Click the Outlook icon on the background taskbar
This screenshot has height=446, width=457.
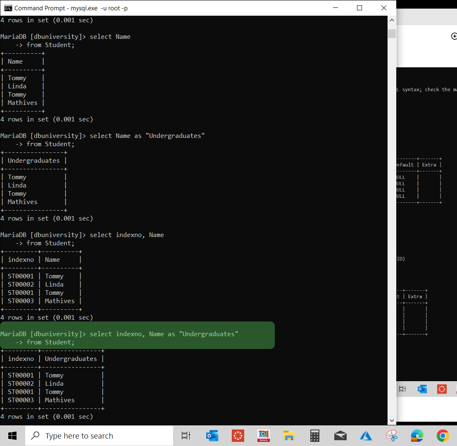pyautogui.click(x=422, y=389)
